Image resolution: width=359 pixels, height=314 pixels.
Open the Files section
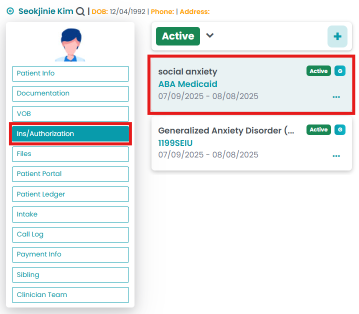click(70, 154)
